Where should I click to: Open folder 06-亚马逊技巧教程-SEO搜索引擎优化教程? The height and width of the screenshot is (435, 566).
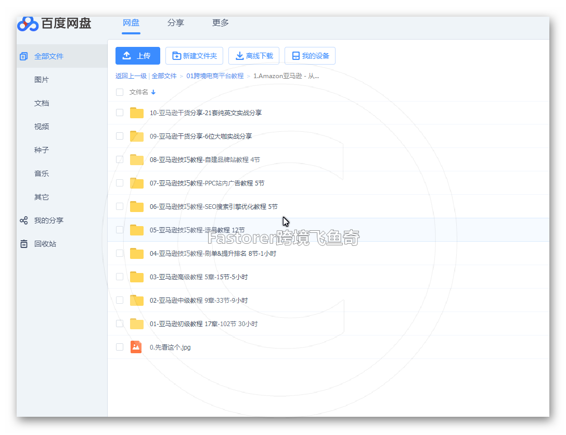pyautogui.click(x=214, y=207)
